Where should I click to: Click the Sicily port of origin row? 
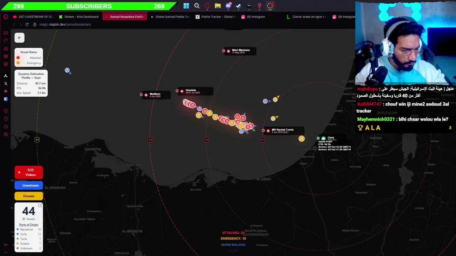29,234
